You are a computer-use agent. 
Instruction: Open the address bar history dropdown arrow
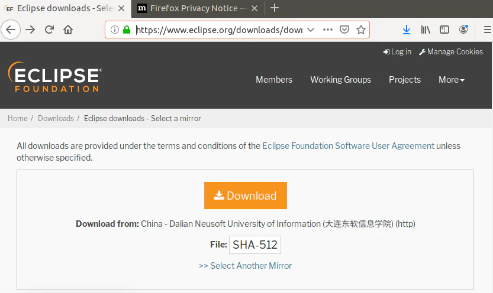(311, 30)
